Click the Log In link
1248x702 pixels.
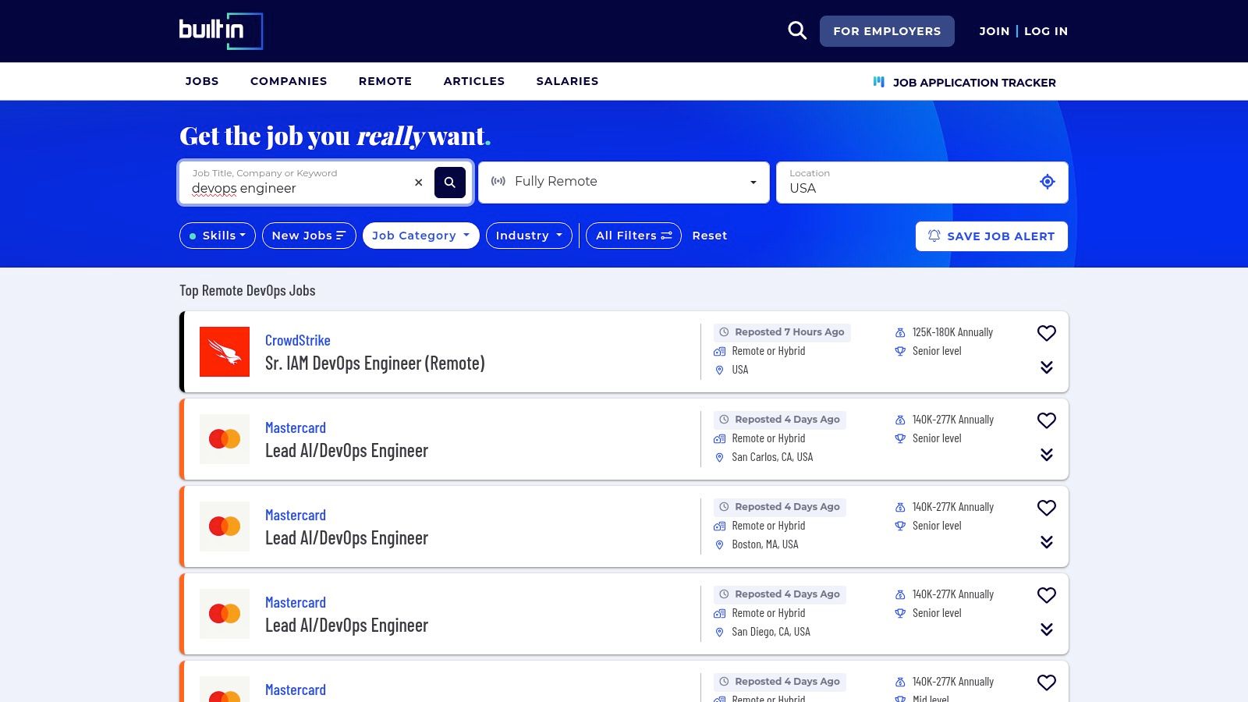point(1046,31)
